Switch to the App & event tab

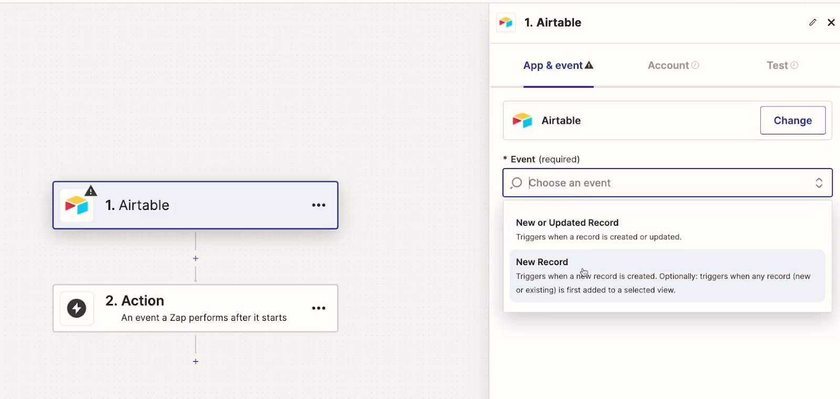pyautogui.click(x=558, y=66)
